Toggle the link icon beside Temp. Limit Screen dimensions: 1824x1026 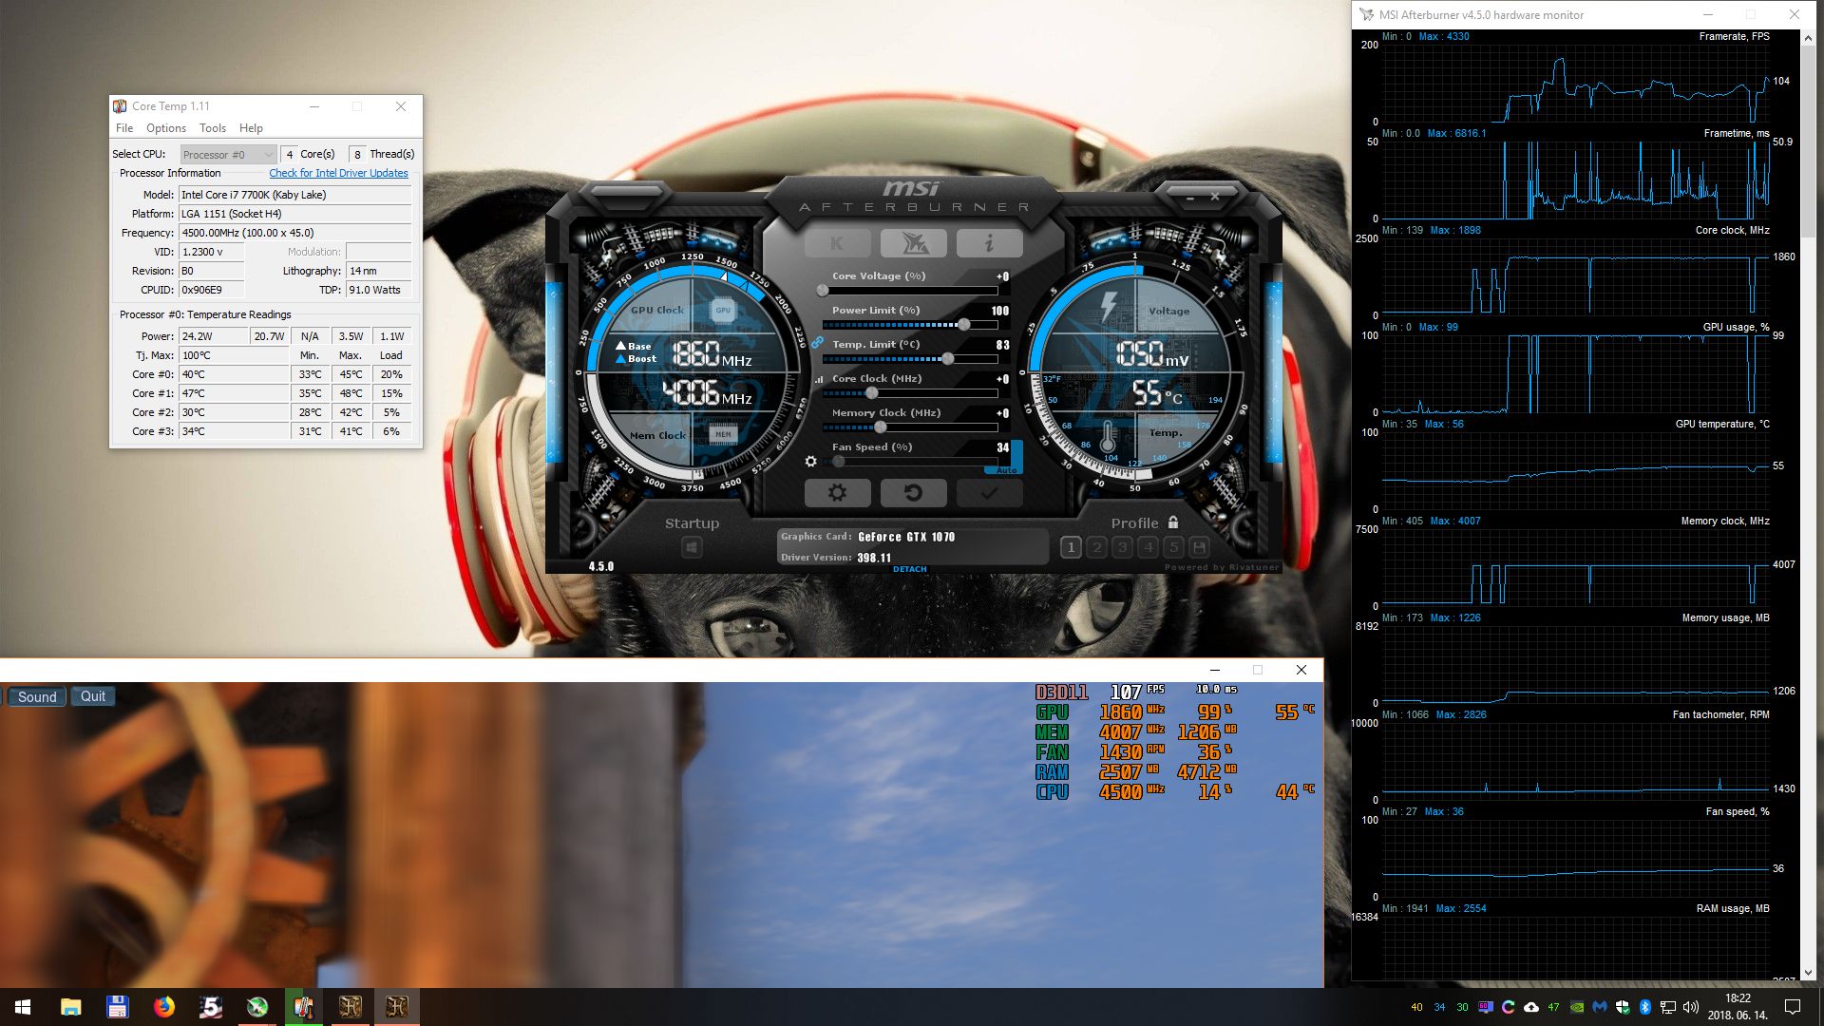[817, 343]
